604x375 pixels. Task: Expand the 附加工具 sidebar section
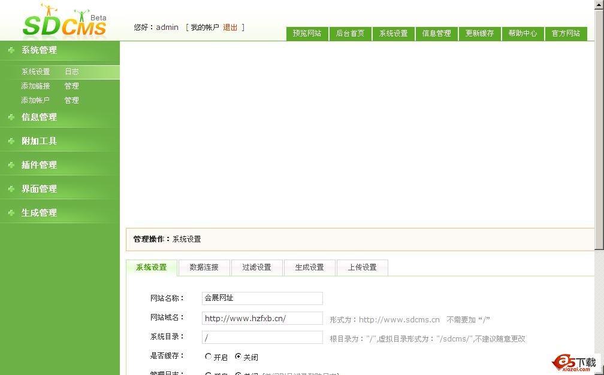pyautogui.click(x=40, y=141)
